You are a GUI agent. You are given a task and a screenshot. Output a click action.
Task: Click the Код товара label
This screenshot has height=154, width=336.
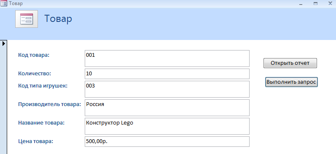coord(34,55)
